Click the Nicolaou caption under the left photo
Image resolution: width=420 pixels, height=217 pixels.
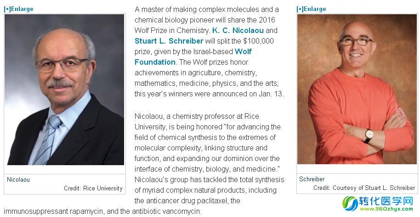pyautogui.click(x=18, y=179)
